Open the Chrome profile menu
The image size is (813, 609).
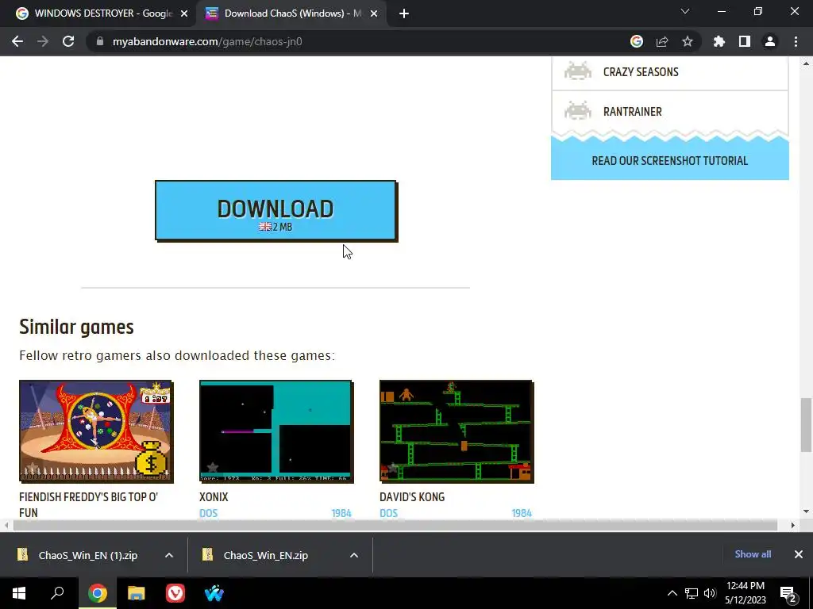pos(770,41)
